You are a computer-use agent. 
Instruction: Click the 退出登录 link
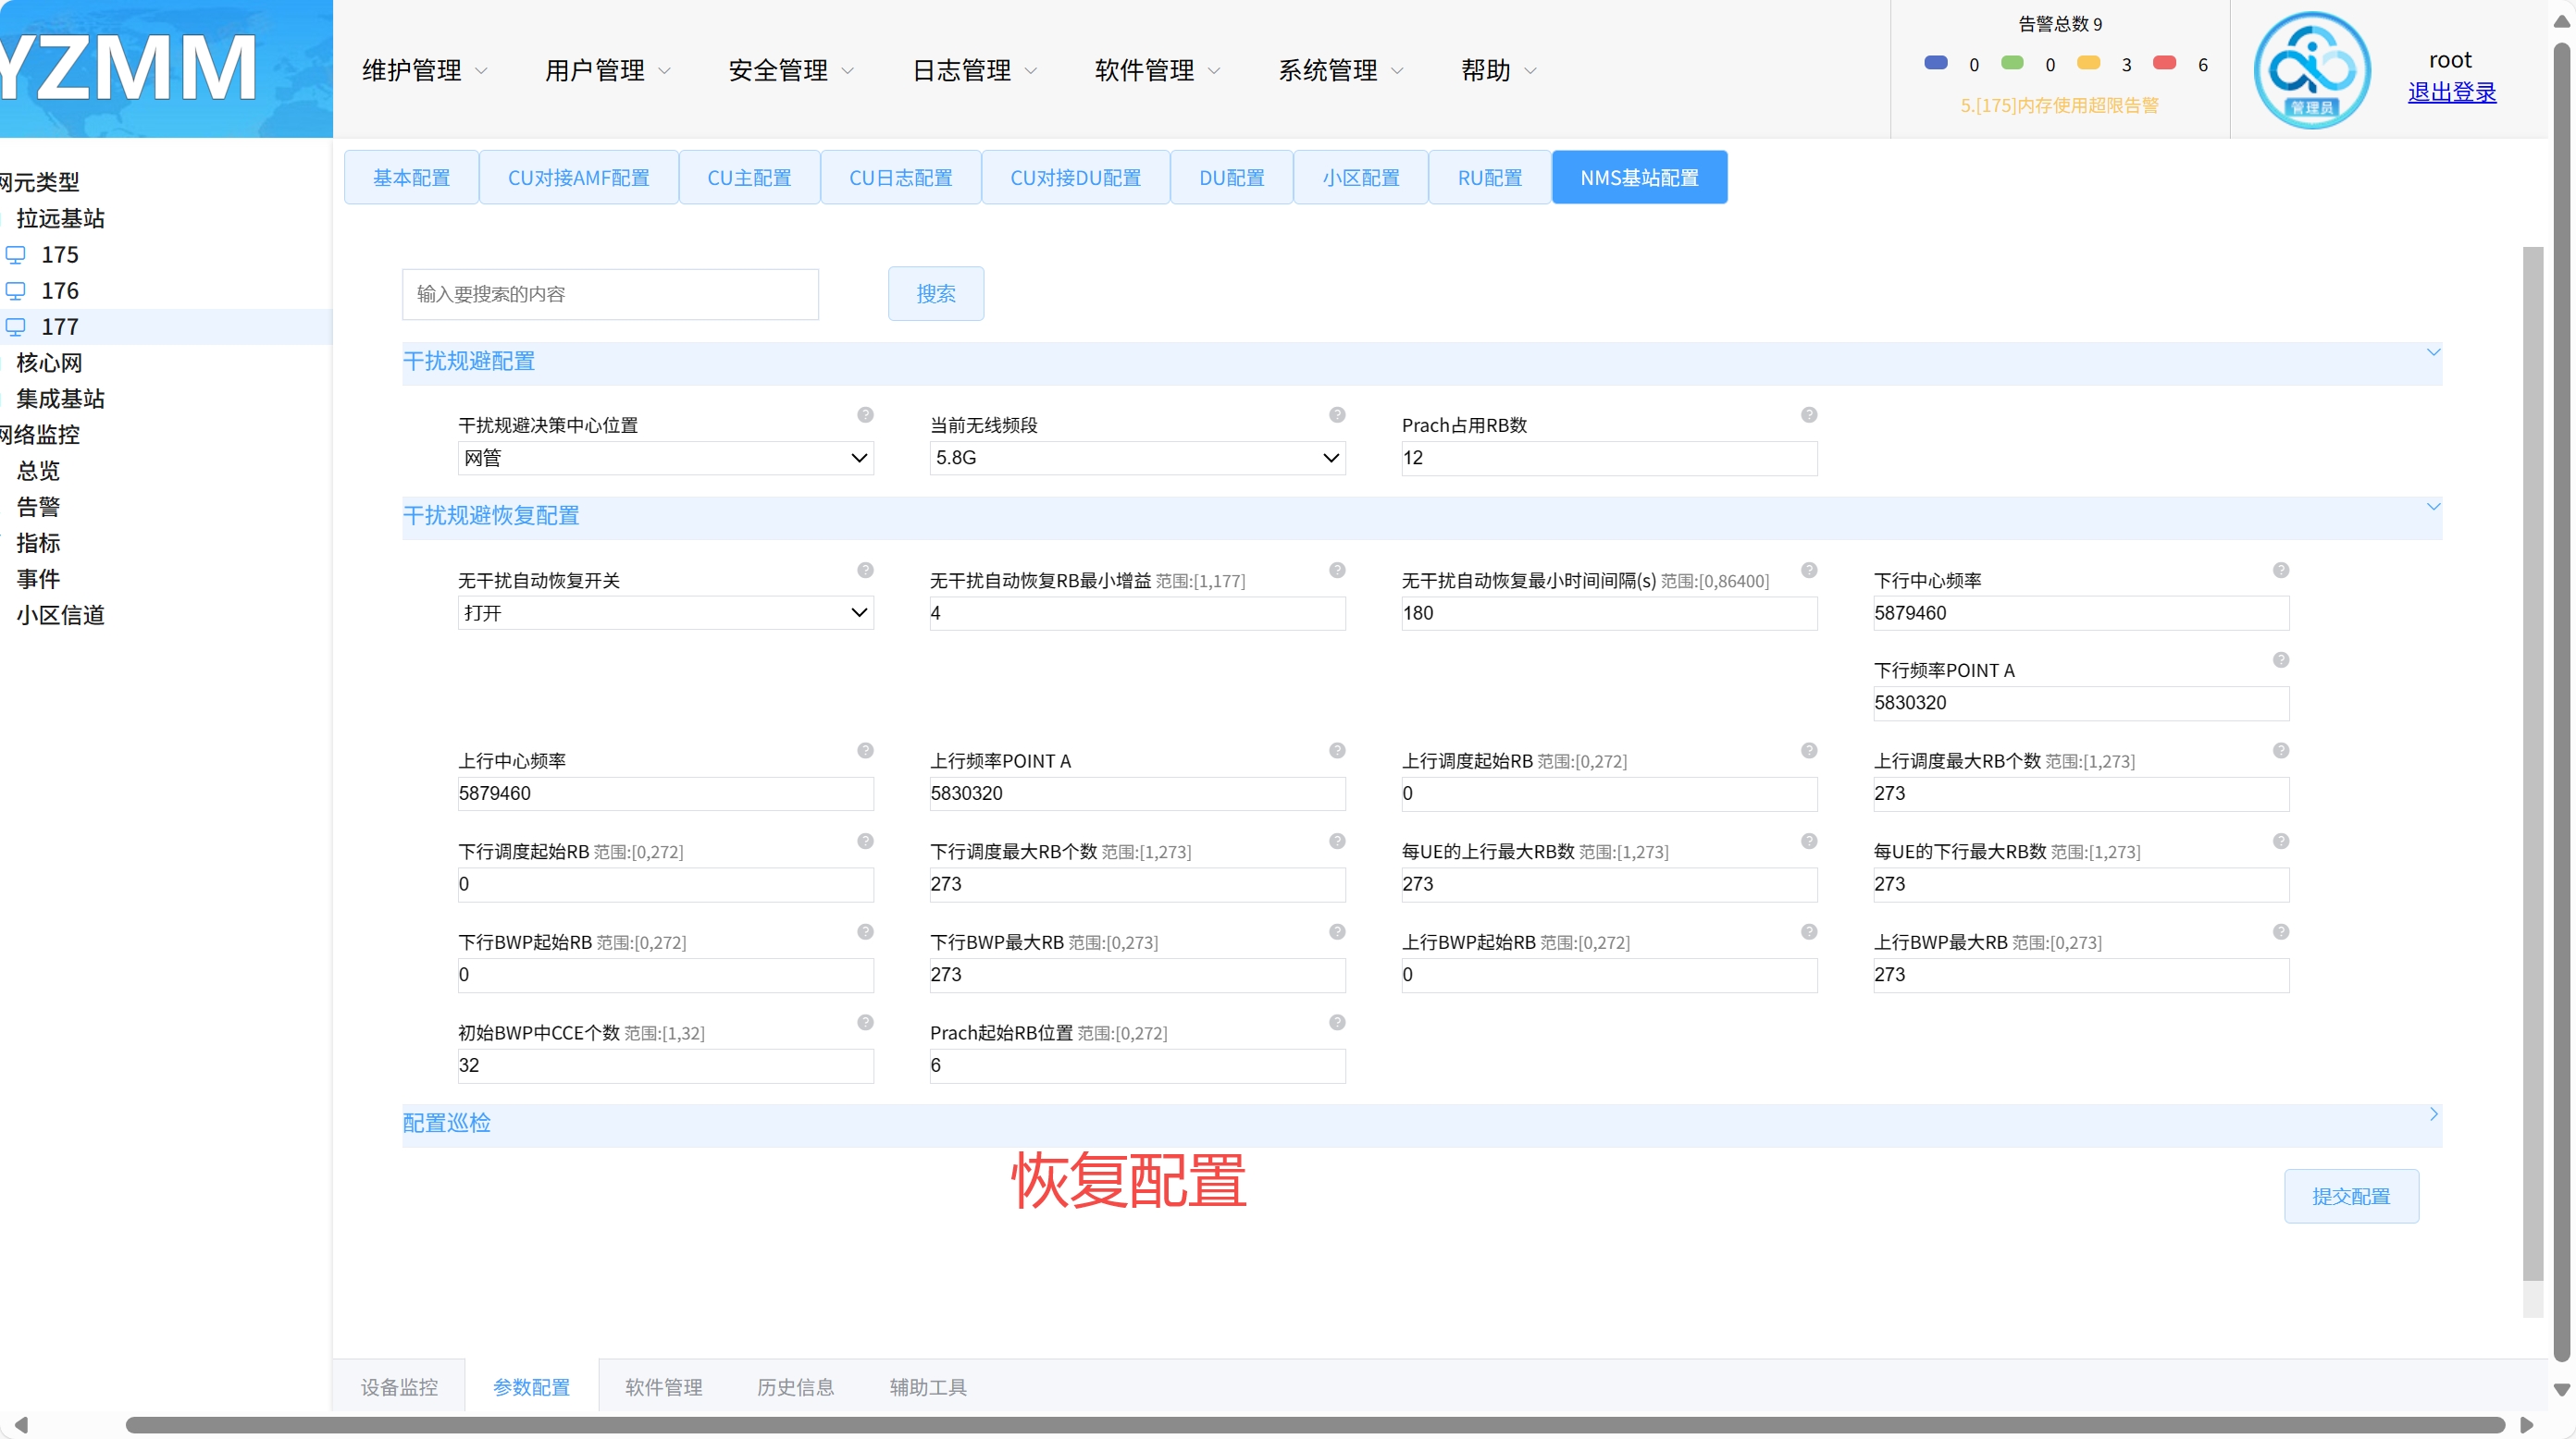pos(2451,92)
